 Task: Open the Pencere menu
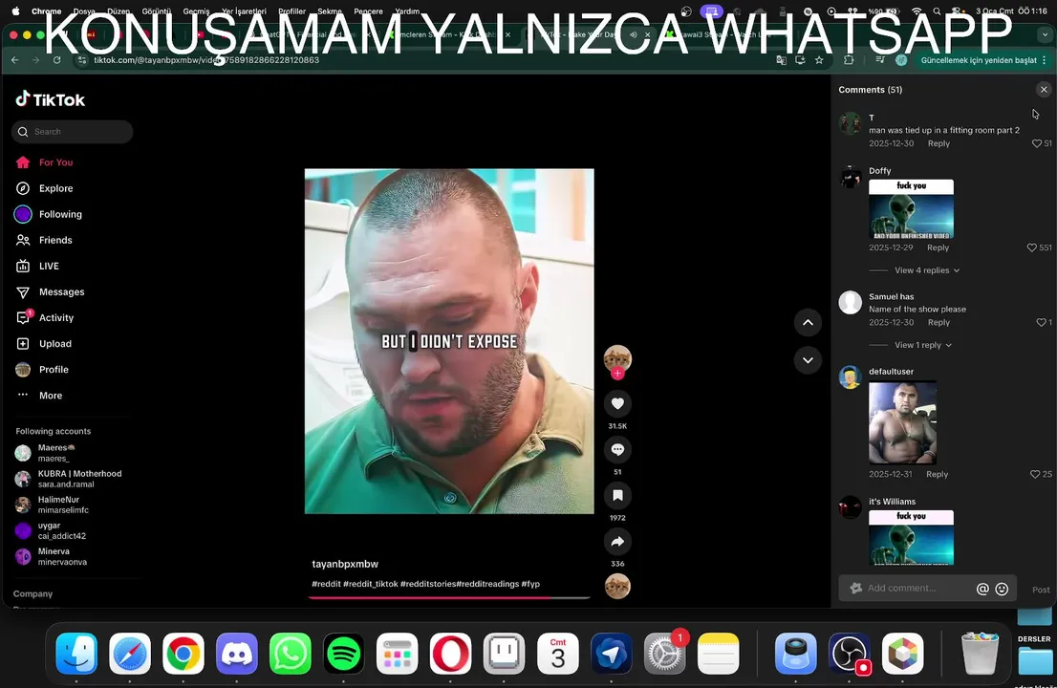click(368, 11)
